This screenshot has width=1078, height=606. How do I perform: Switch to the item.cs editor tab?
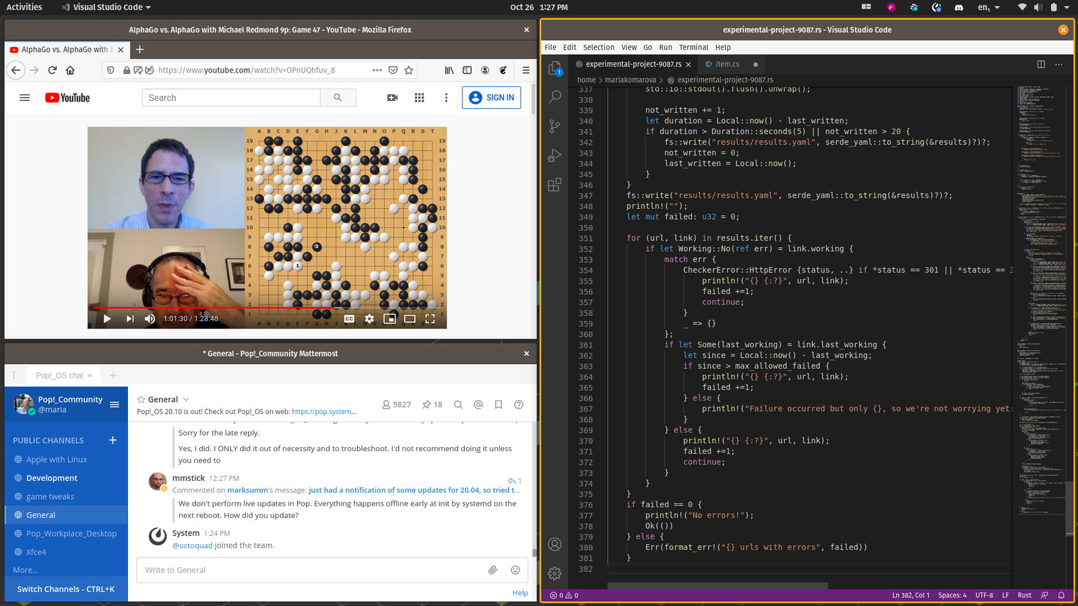click(726, 64)
